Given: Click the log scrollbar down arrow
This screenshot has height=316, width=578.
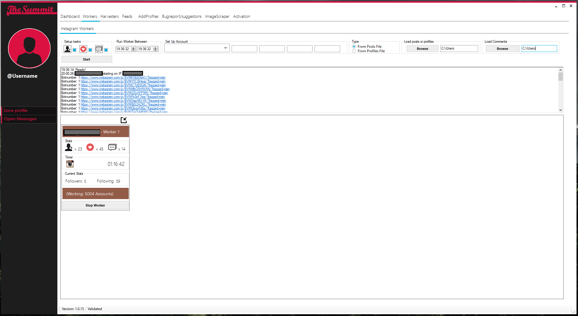Looking at the screenshot, I should 560,110.
